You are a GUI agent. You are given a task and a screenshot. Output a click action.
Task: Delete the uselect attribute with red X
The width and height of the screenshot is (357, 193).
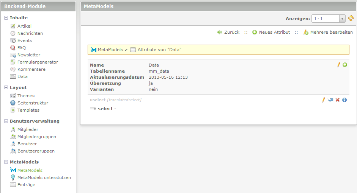point(338,100)
